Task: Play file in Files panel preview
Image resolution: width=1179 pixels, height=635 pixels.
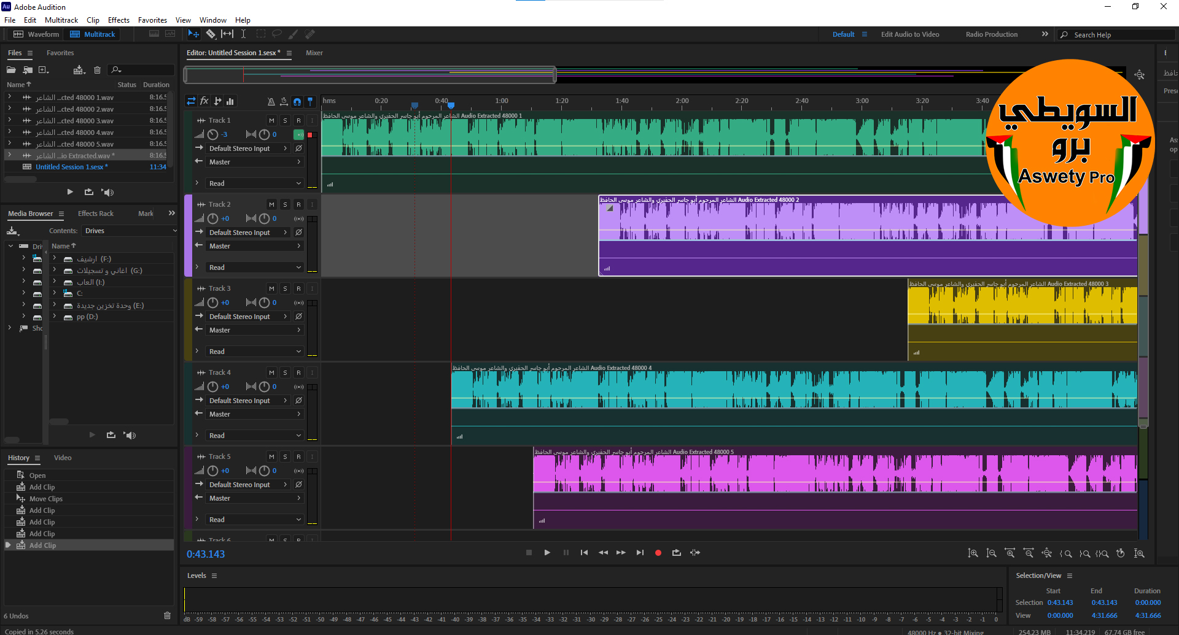Action: pos(70,192)
